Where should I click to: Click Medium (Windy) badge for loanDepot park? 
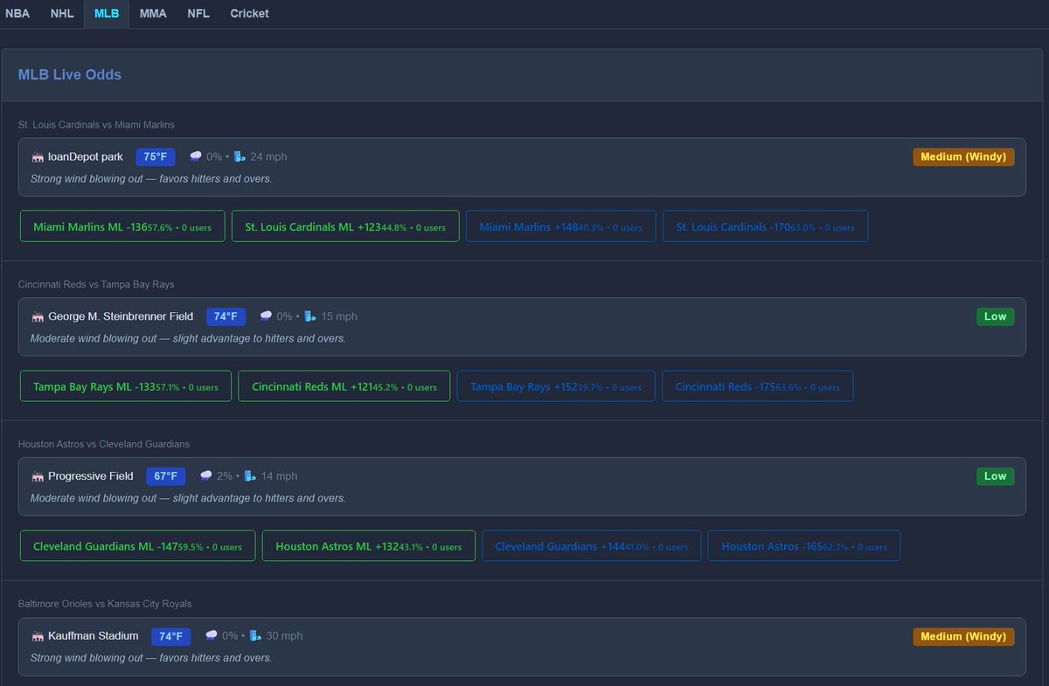pos(964,157)
